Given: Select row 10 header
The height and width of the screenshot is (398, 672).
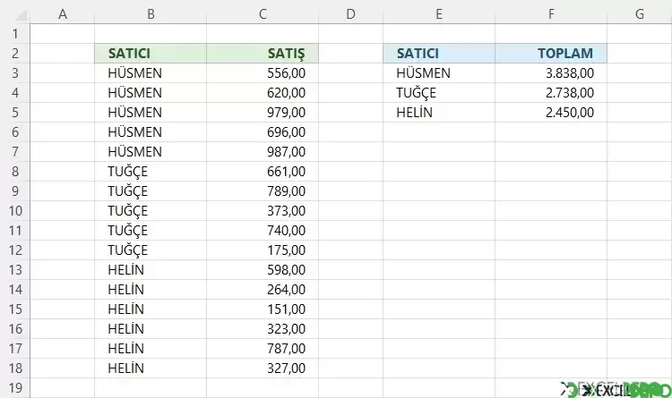Looking at the screenshot, I should pyautogui.click(x=15, y=211).
